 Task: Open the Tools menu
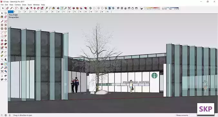click(30, 5)
